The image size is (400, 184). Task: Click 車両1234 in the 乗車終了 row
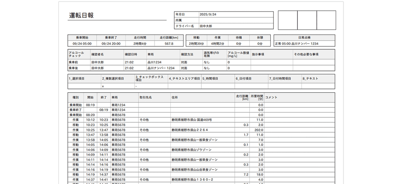(x=118, y=110)
